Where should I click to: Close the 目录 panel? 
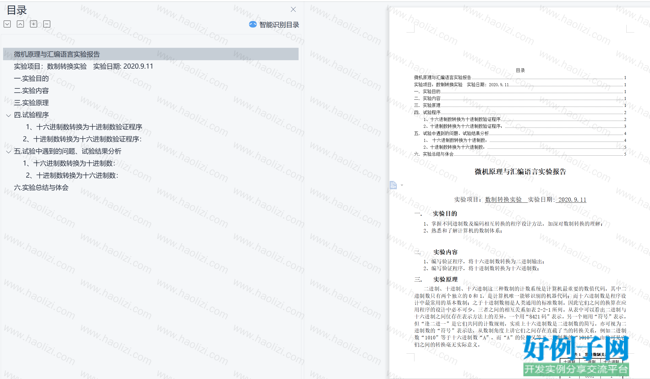(293, 10)
